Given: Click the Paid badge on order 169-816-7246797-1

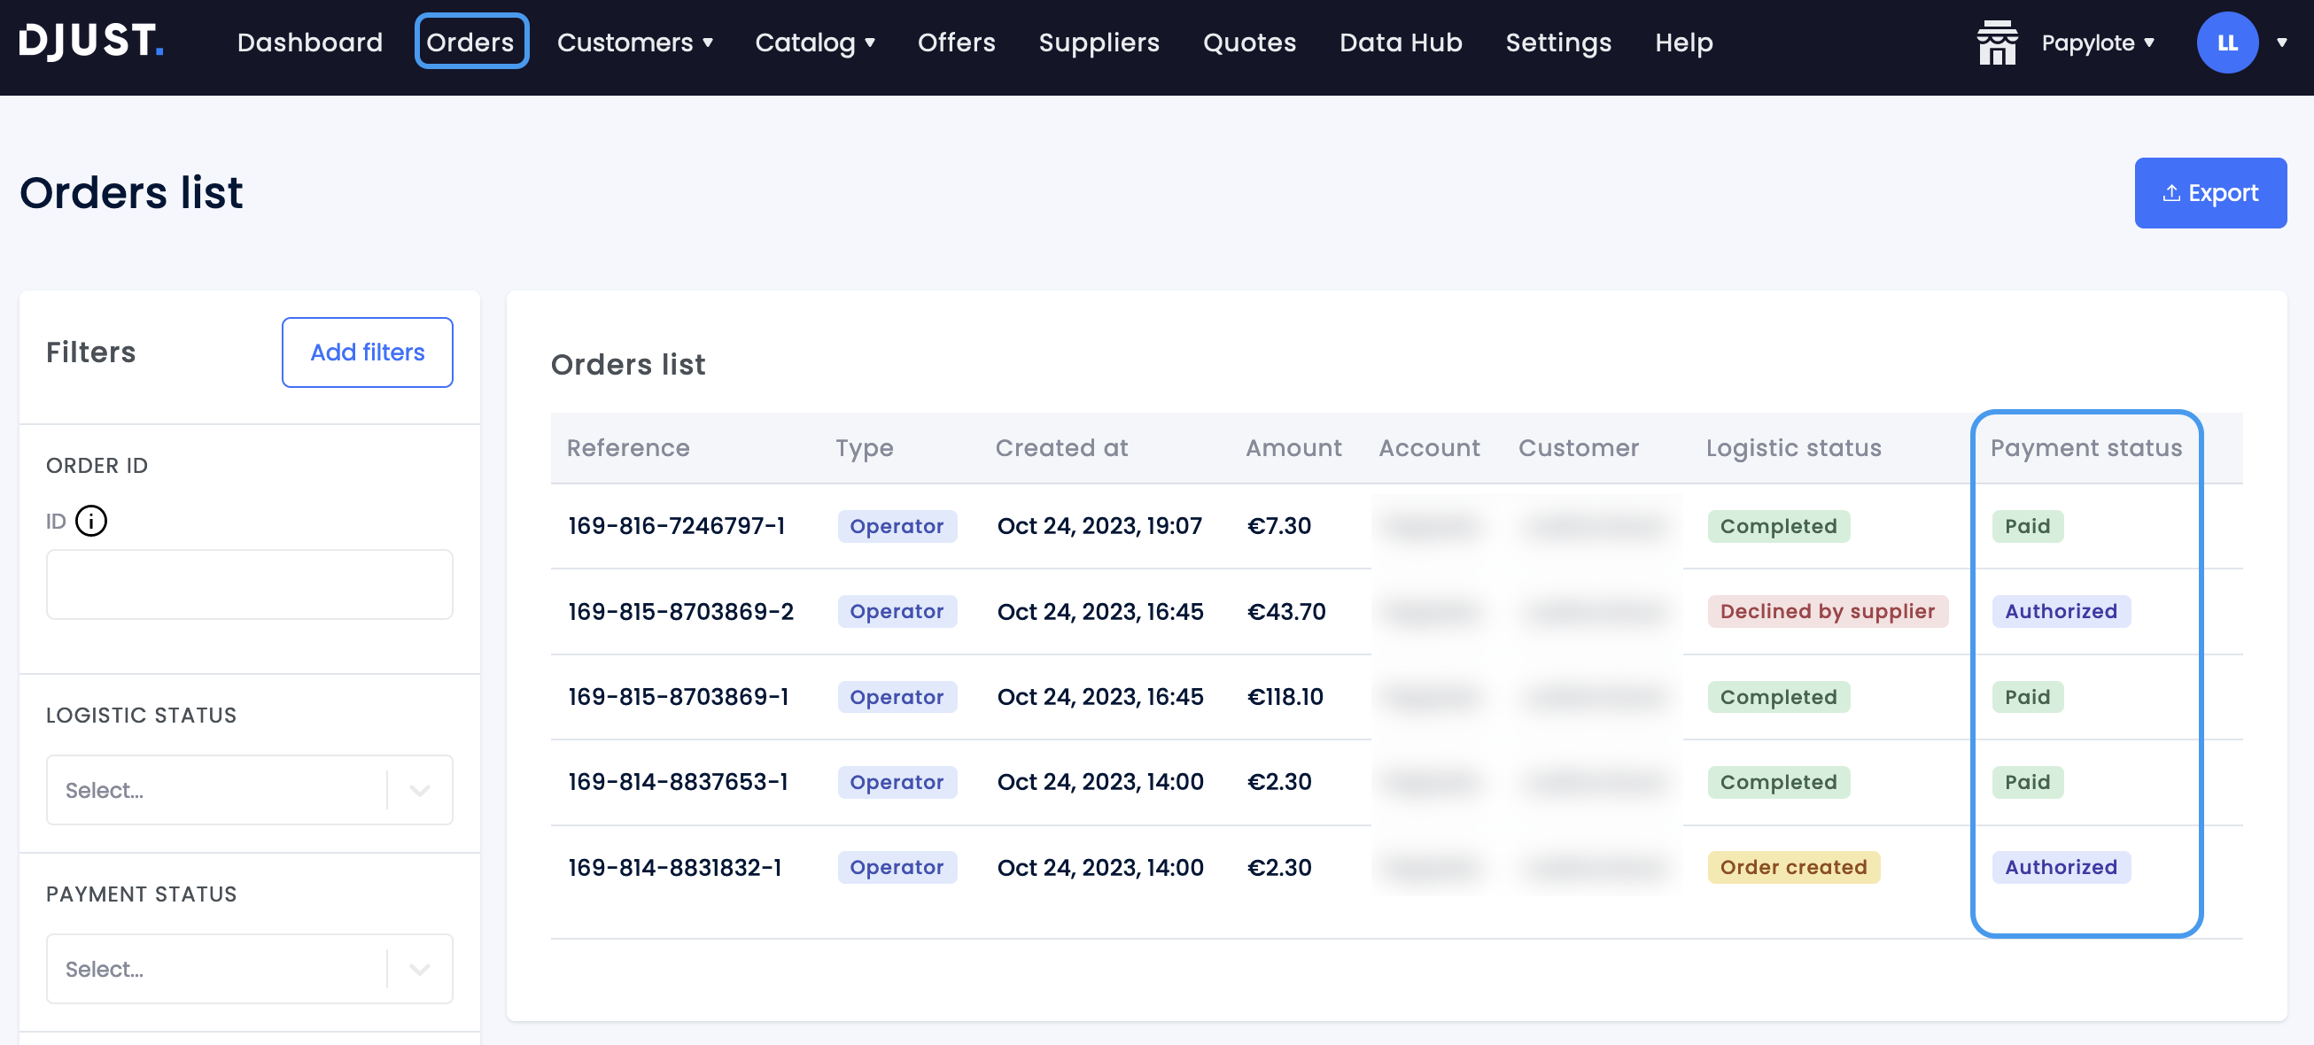Looking at the screenshot, I should coord(2027,526).
